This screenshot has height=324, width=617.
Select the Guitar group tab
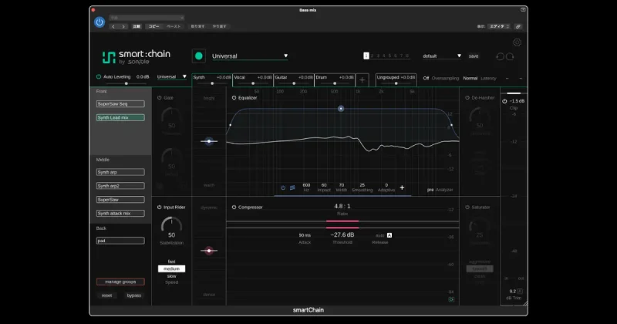[x=294, y=80]
